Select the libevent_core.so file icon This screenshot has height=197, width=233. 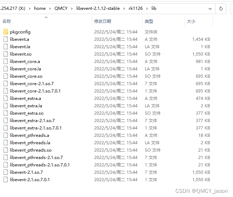[x=6, y=76]
